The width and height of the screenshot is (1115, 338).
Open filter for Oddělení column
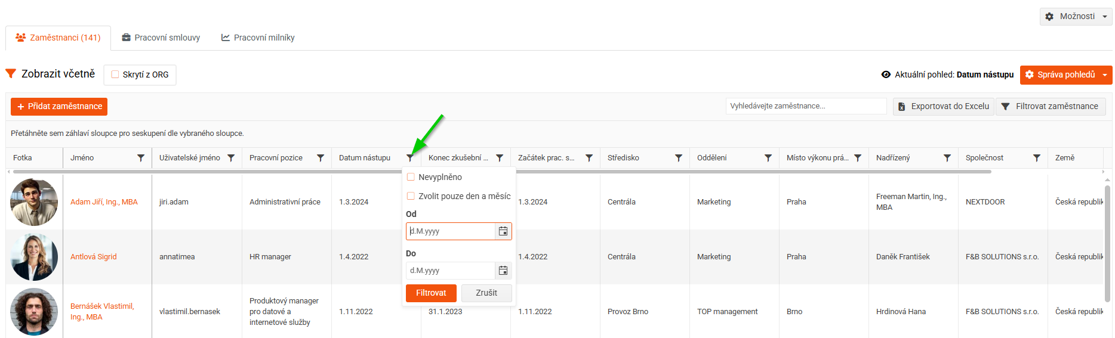[x=768, y=158]
